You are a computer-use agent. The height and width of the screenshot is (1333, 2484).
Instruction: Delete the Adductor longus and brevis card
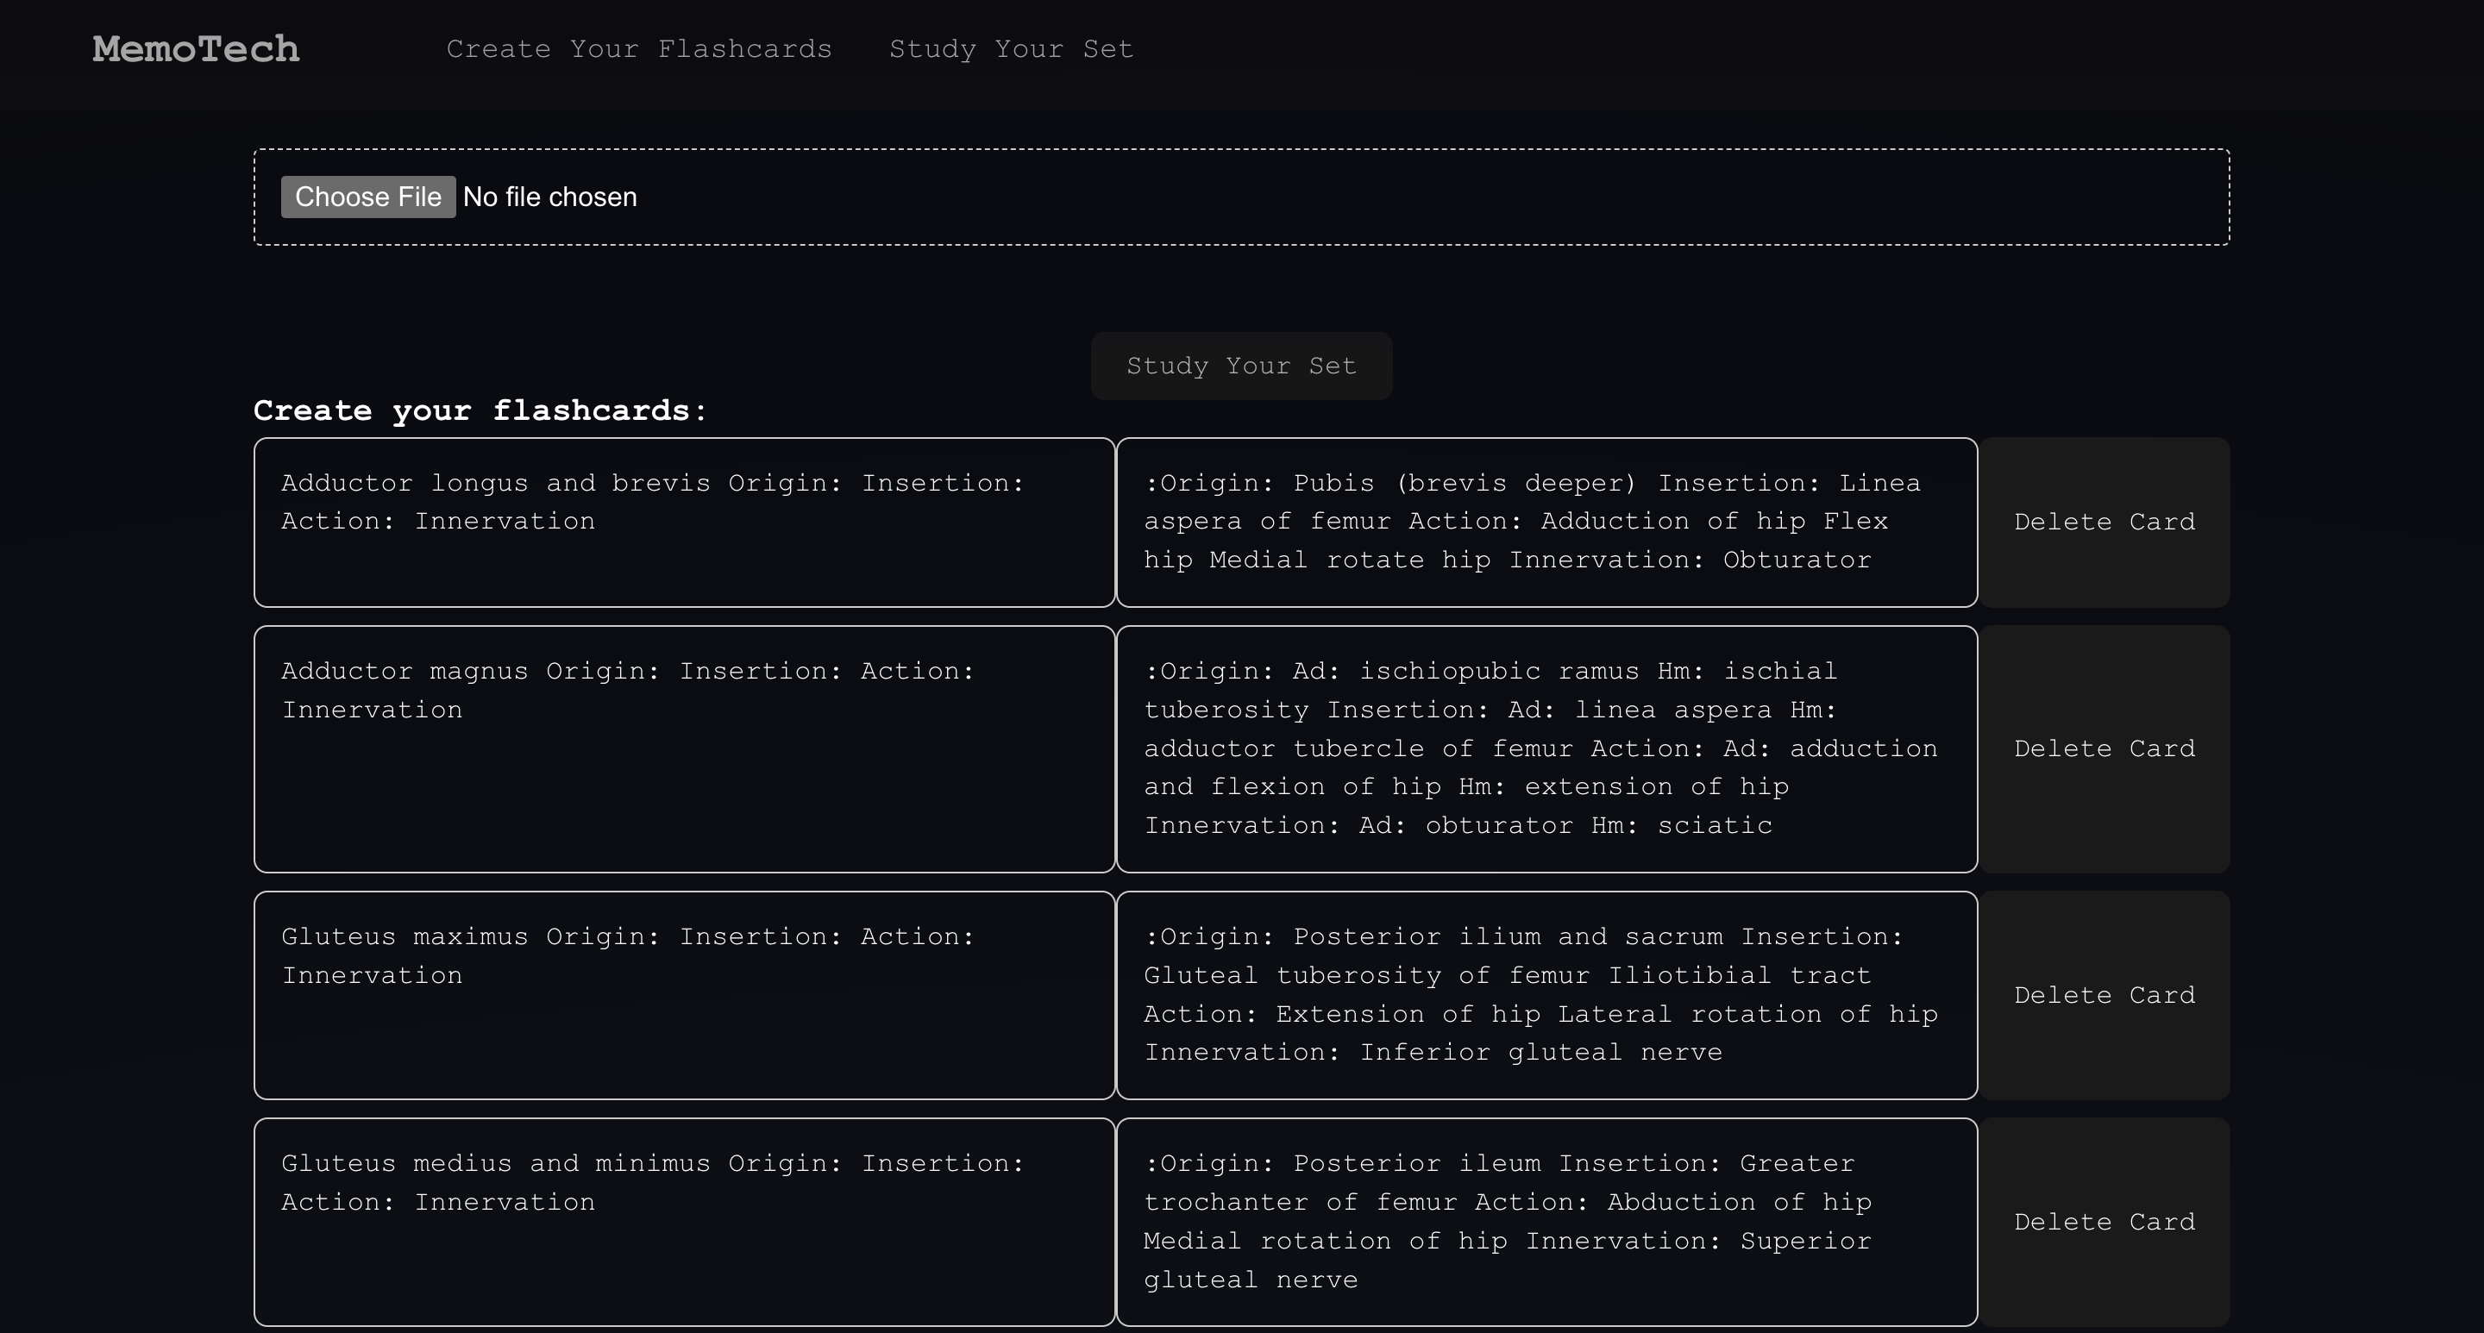click(x=2104, y=523)
